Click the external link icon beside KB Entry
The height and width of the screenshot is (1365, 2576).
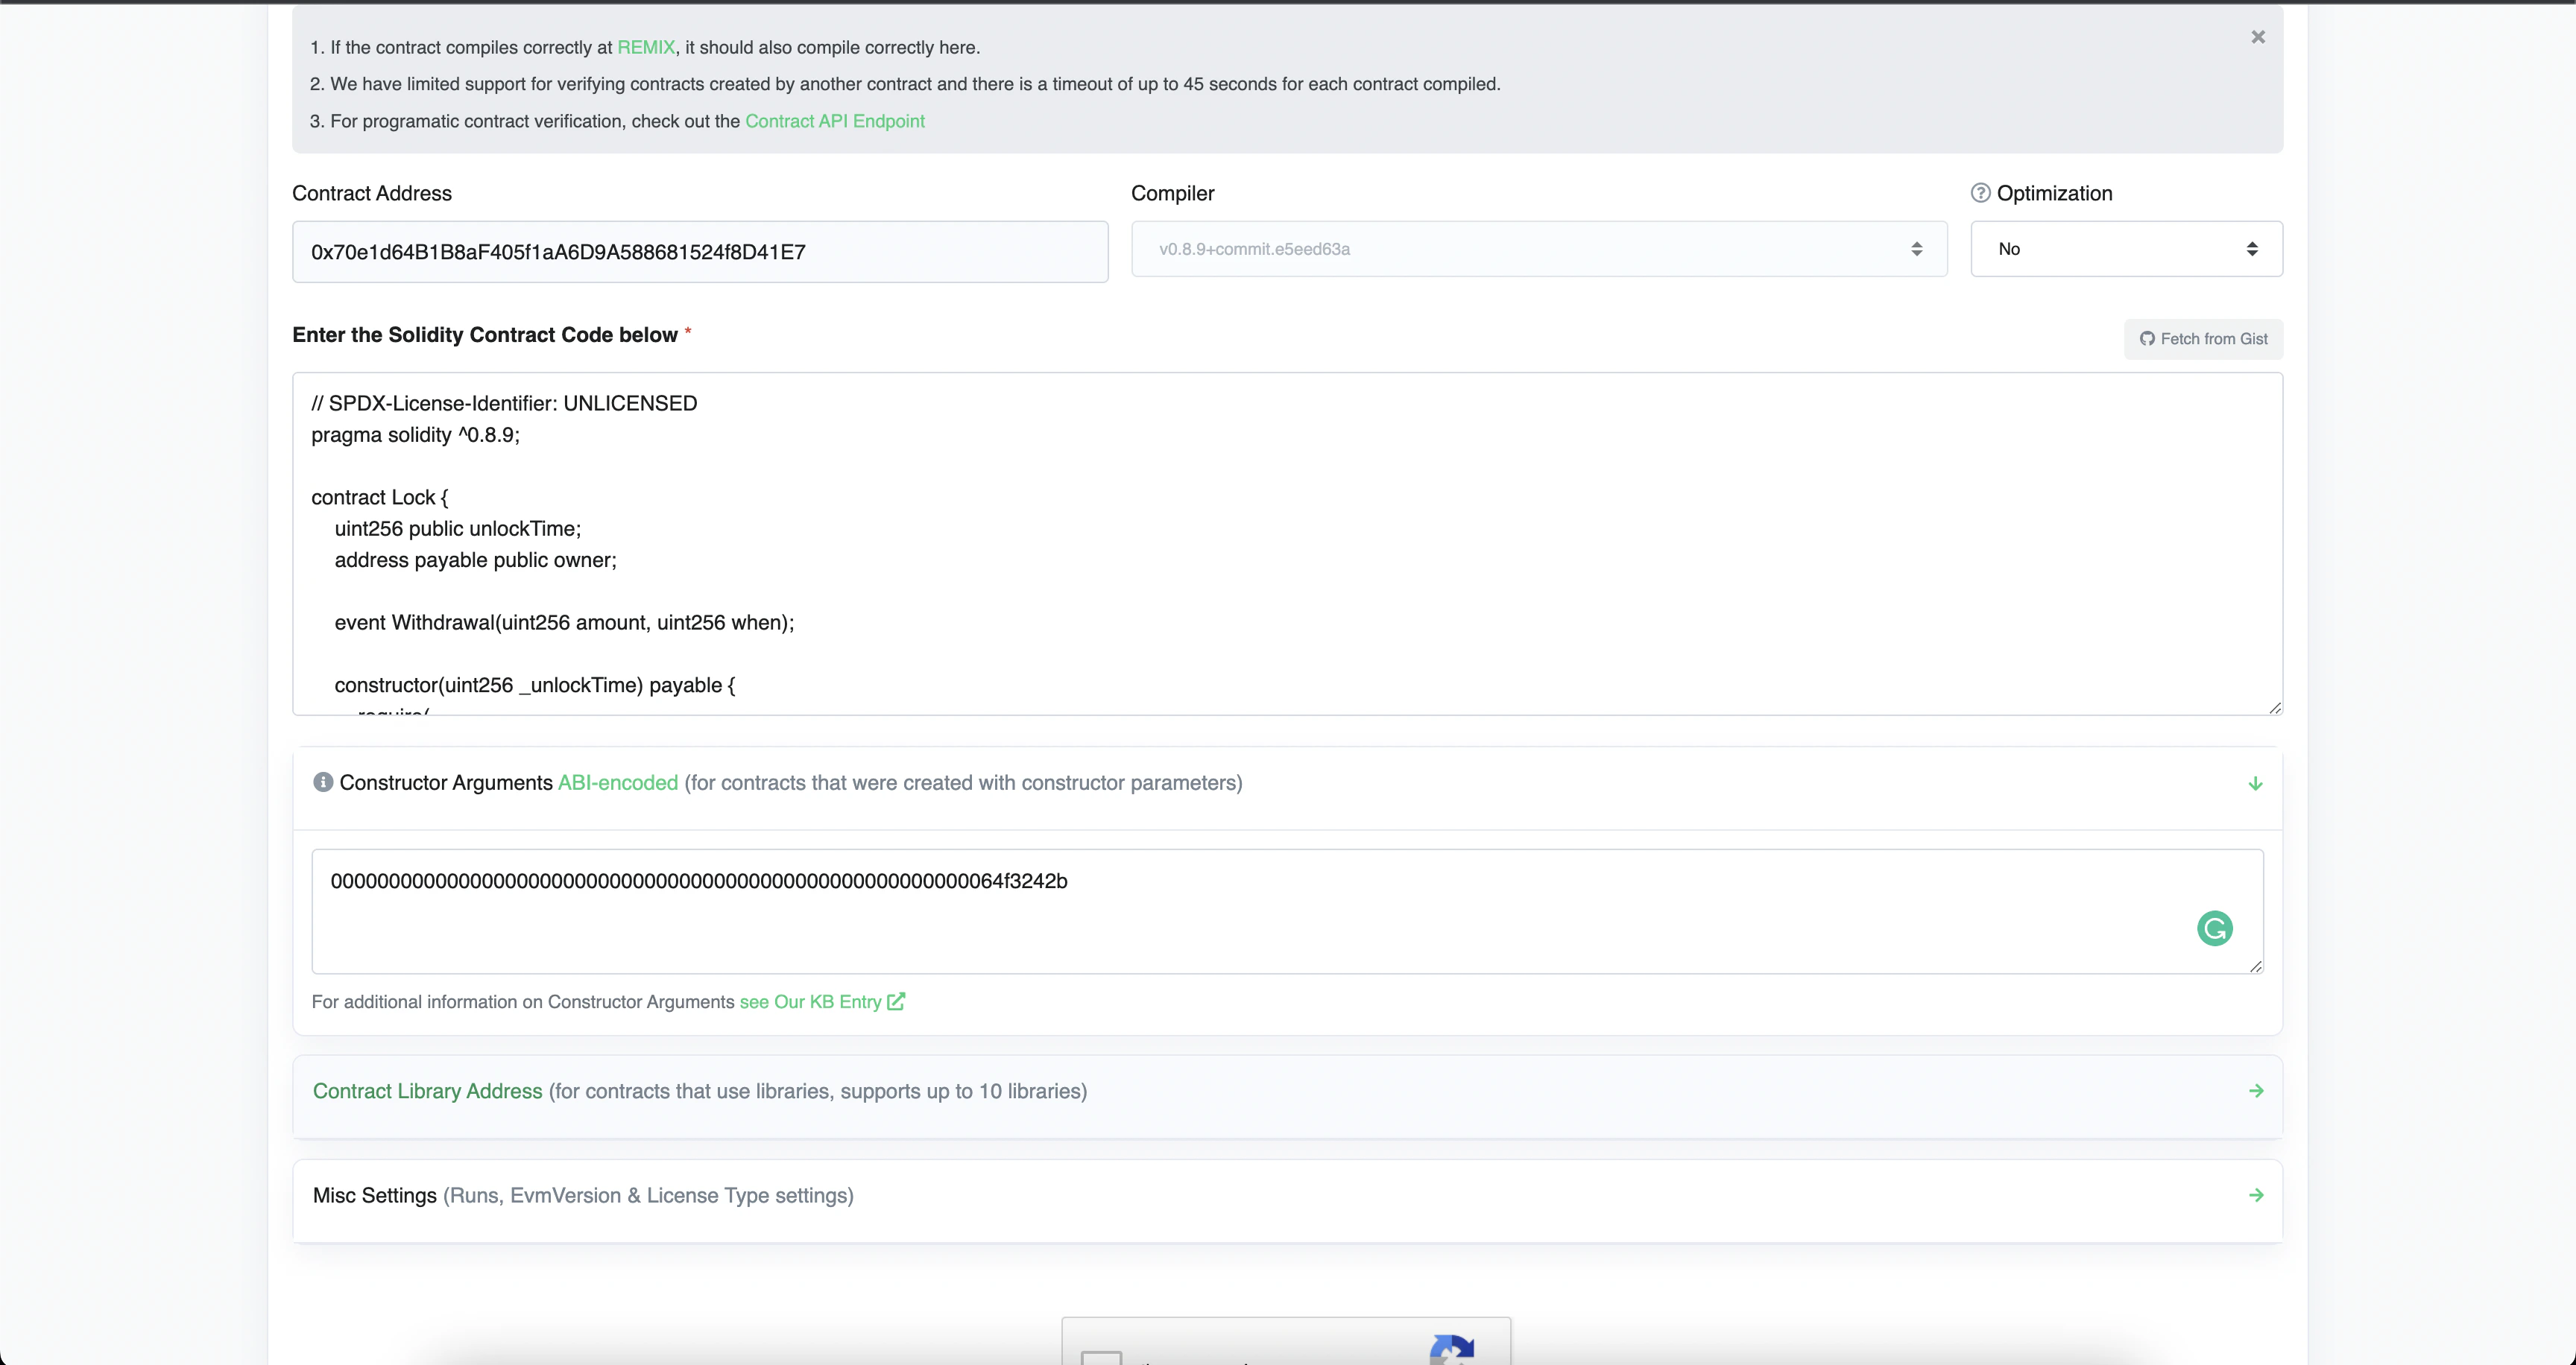click(x=895, y=1001)
